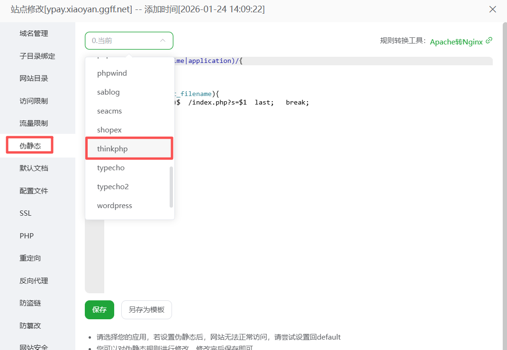Pick typecho rewrite rule option

pos(110,168)
